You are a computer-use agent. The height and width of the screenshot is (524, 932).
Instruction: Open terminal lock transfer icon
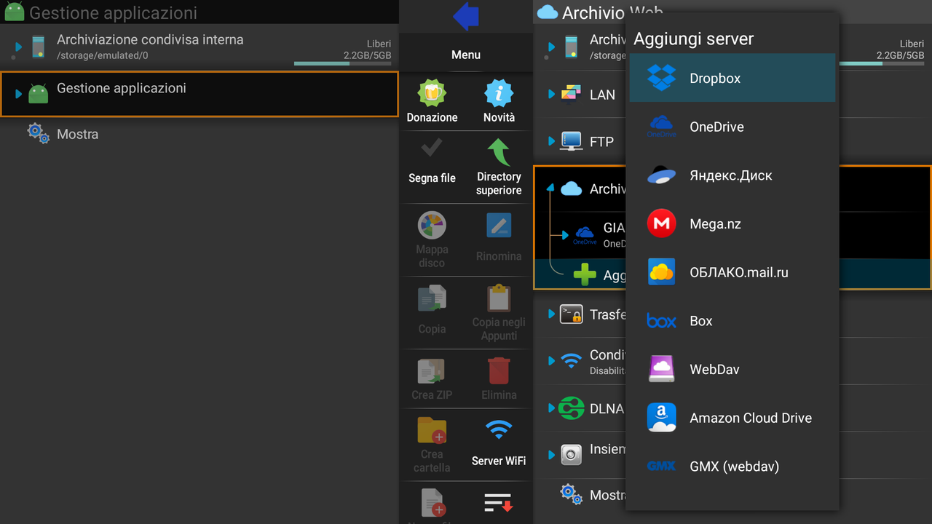[571, 314]
